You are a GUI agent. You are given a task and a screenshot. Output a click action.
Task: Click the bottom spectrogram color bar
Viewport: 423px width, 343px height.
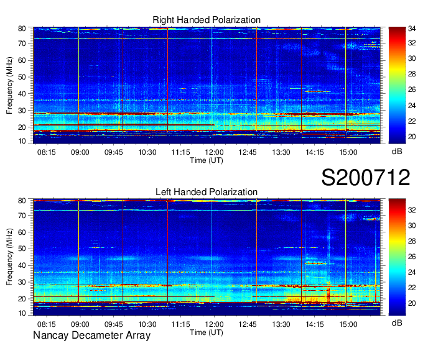397,257
